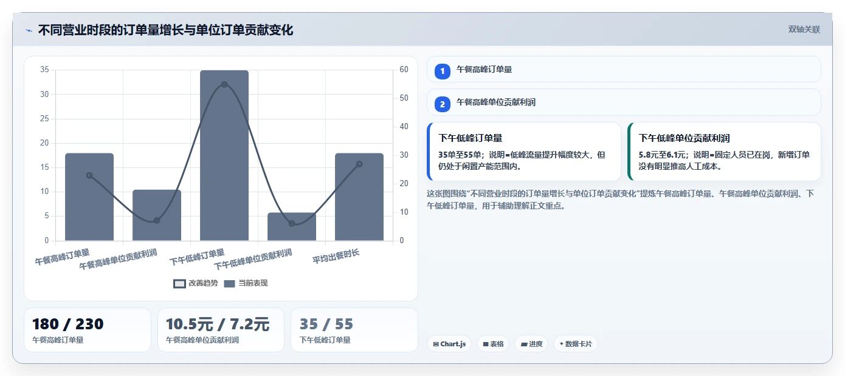Click the 平均出餐时长 bar
The image size is (845, 376).
(359, 197)
